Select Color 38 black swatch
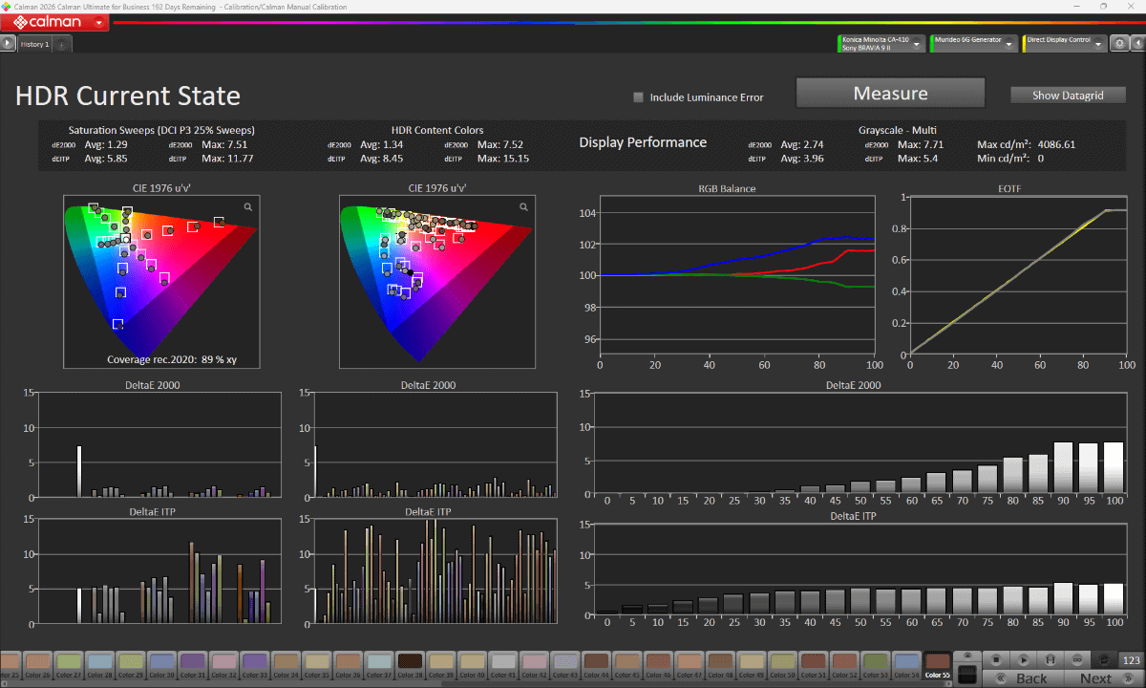 [x=410, y=664]
